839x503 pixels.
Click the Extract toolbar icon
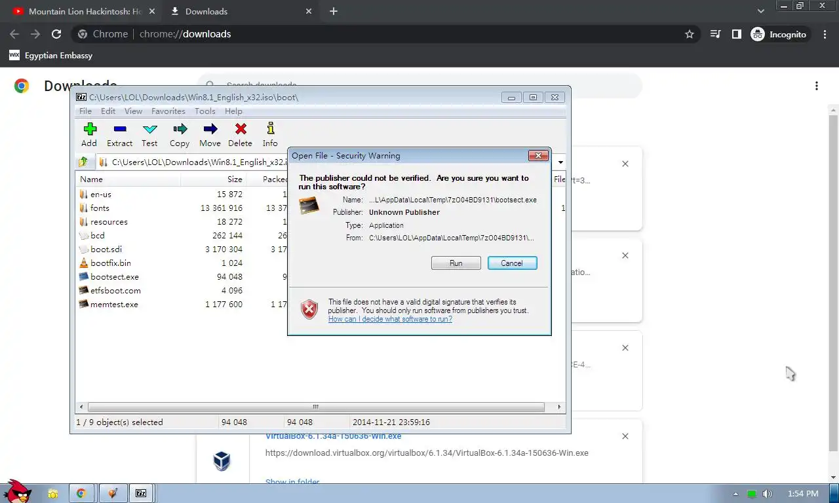(x=119, y=134)
